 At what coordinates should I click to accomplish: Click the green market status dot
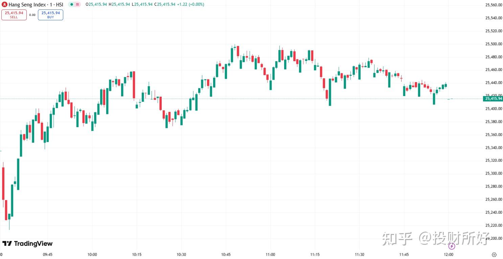click(x=71, y=5)
